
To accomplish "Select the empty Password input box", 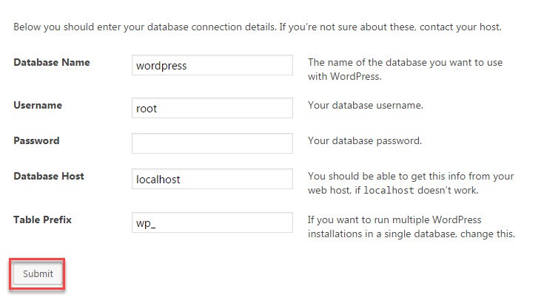I will 212,143.
